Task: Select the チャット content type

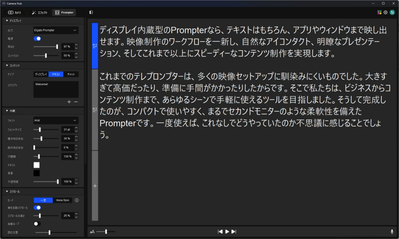Action: click(x=71, y=74)
